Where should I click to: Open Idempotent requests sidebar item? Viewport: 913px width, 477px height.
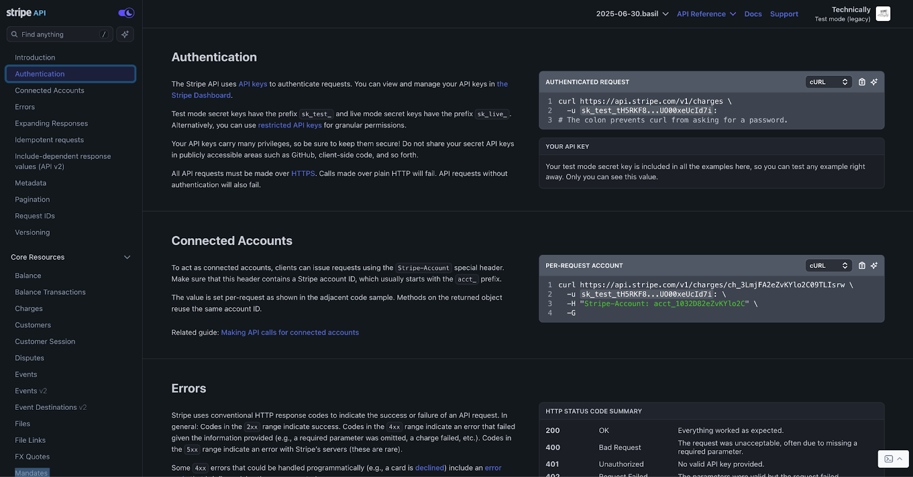(x=49, y=140)
